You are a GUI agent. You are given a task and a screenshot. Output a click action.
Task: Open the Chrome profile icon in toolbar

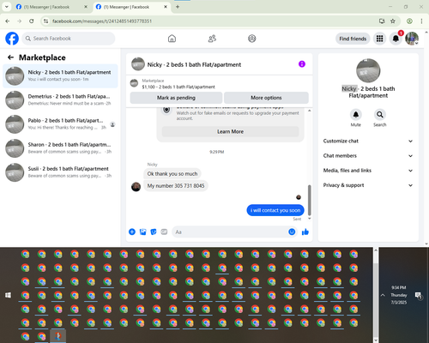click(x=409, y=21)
